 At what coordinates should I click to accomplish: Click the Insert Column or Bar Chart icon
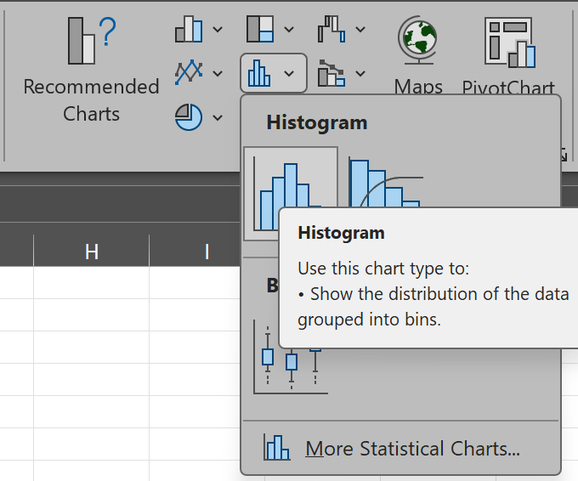point(189,29)
